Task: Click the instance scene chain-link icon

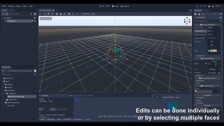Action: tap(7, 14)
